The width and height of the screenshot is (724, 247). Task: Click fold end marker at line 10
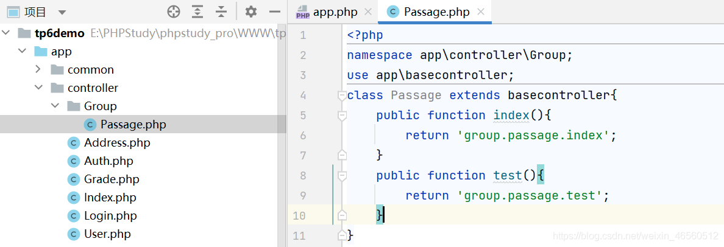click(342, 215)
